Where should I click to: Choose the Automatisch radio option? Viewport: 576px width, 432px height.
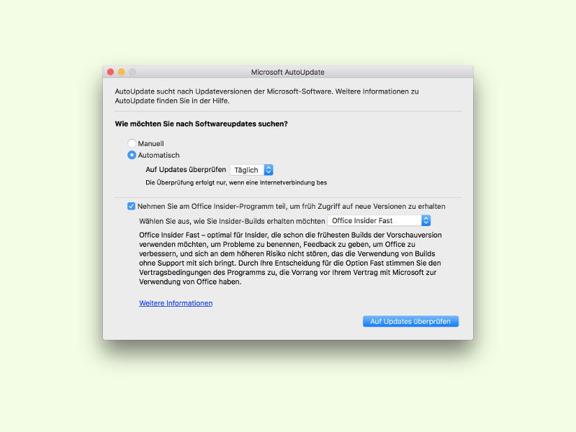(x=132, y=155)
